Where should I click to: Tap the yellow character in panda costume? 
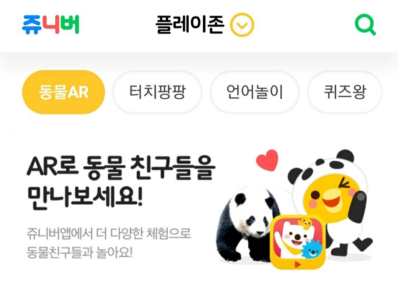pos(330,200)
